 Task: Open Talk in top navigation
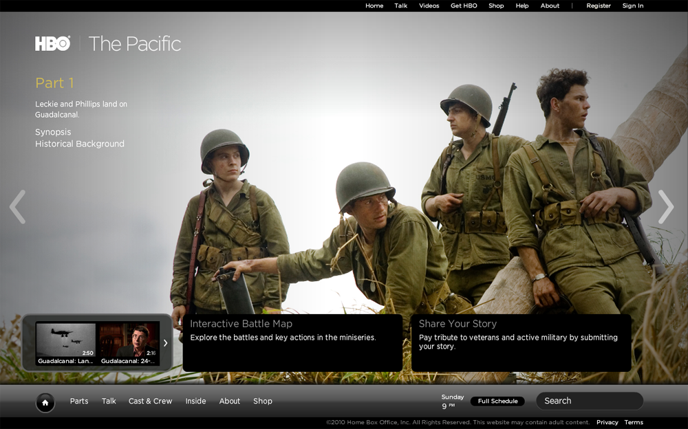click(400, 5)
